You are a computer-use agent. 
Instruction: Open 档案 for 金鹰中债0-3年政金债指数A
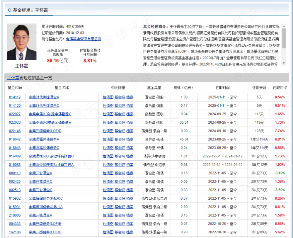(130, 122)
